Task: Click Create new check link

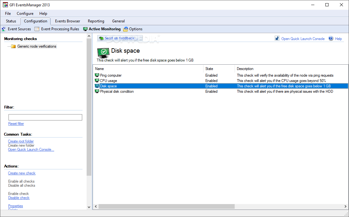Action: 22,173
